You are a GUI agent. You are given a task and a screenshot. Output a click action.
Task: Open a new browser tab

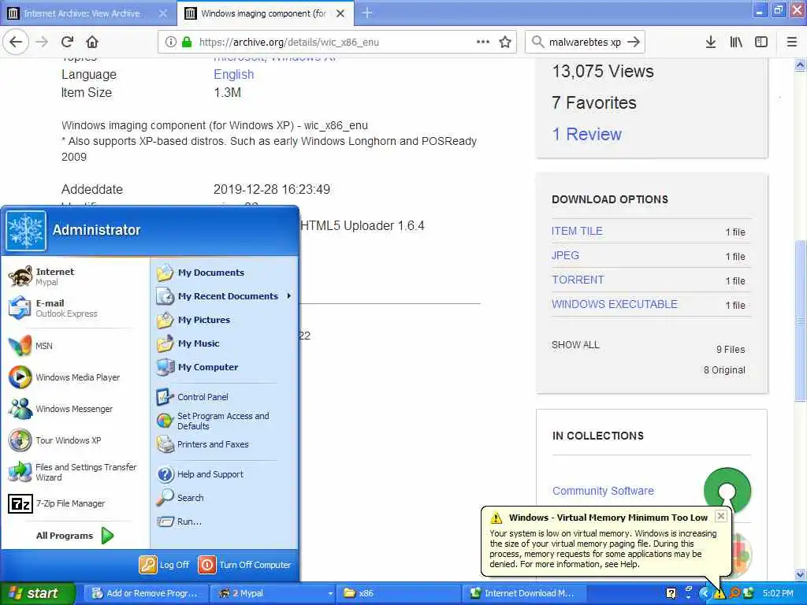coord(366,13)
